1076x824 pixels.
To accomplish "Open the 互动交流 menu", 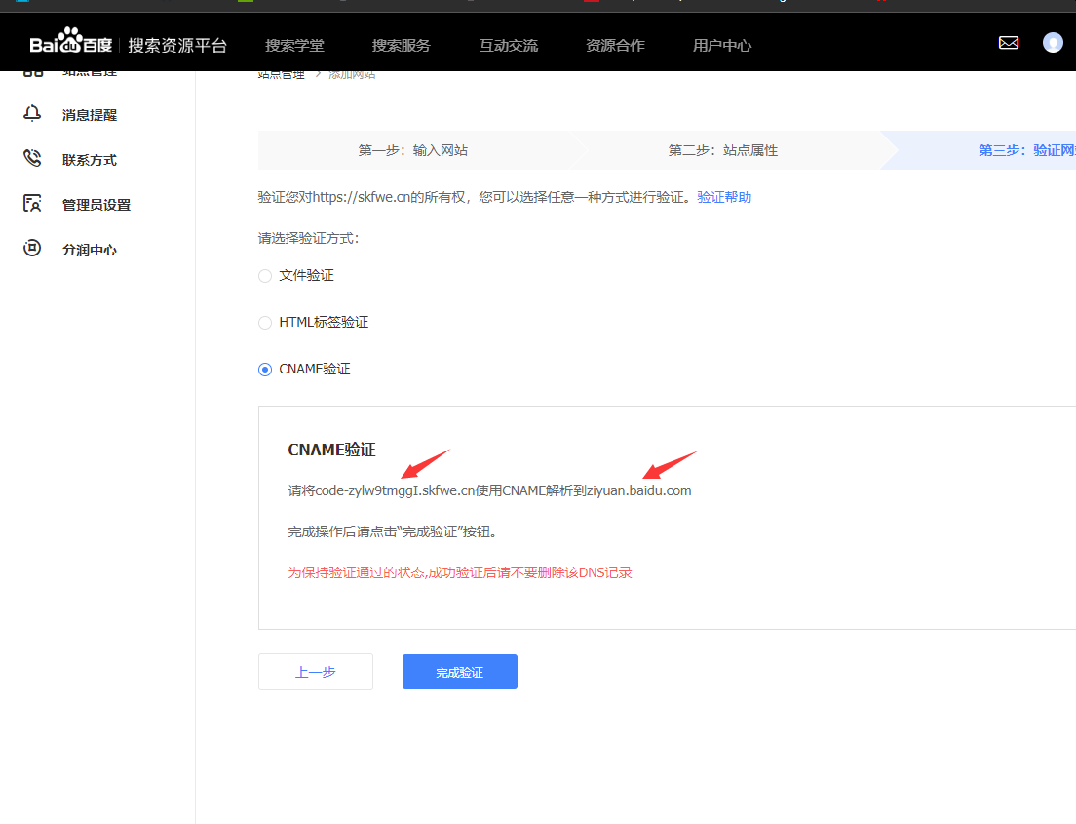I will click(508, 46).
